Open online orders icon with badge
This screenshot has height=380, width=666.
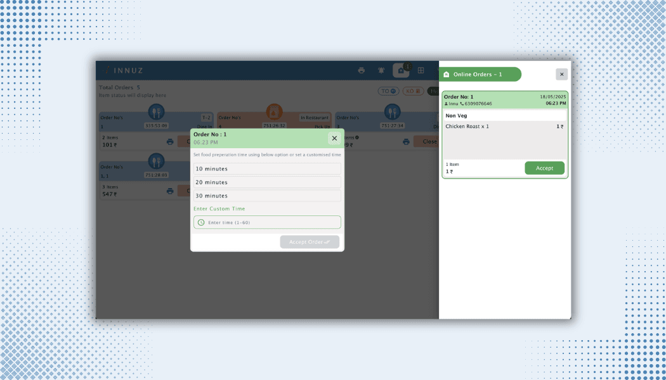point(401,70)
